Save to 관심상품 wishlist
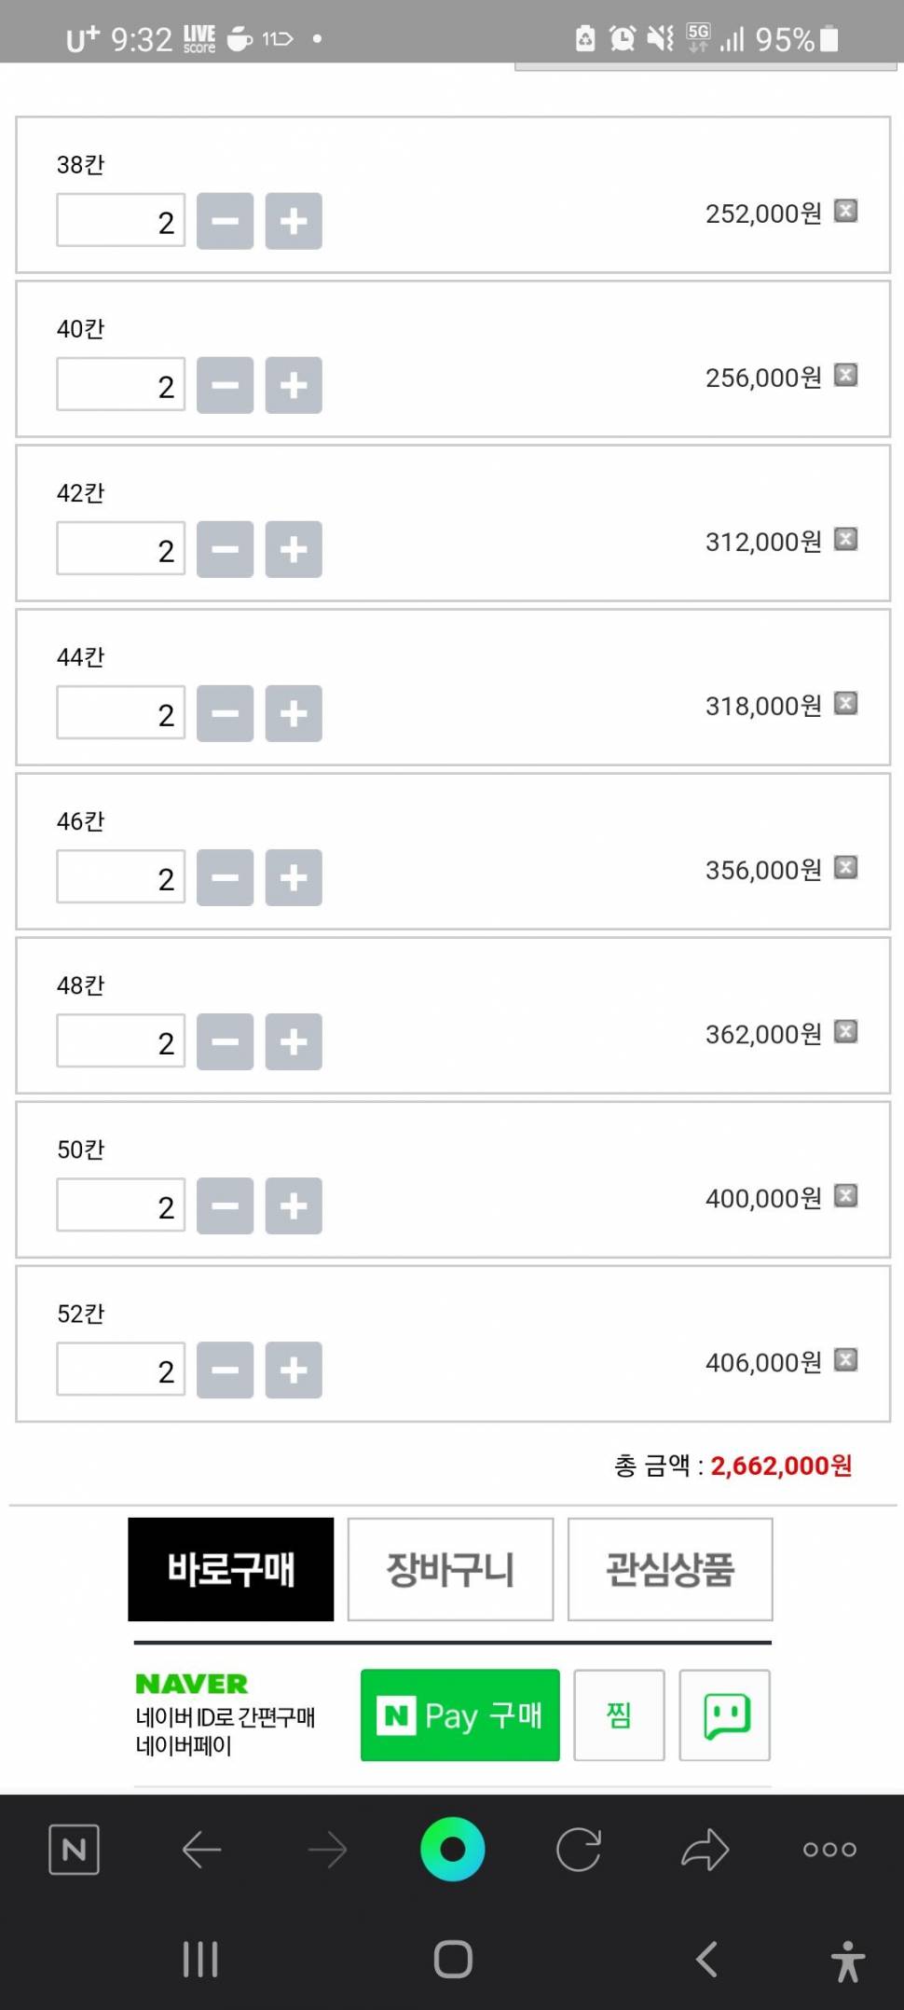Image resolution: width=904 pixels, height=2010 pixels. 670,1569
